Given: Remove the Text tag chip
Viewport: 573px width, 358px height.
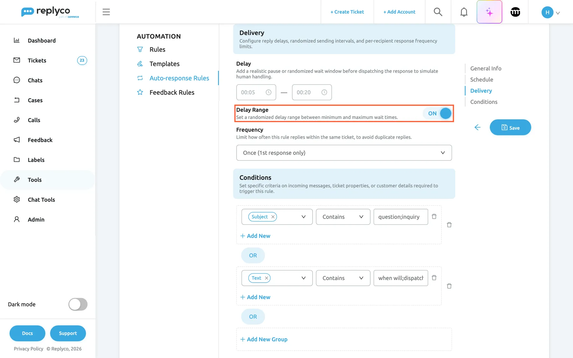Looking at the screenshot, I should [266, 278].
